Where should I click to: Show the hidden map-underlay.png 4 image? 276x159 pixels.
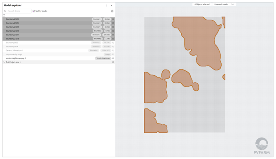pyautogui.click(x=113, y=54)
